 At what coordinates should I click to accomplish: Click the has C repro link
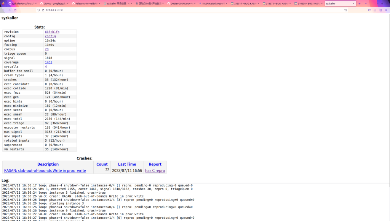click(x=155, y=170)
